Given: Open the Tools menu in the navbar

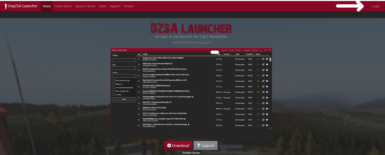Looking at the screenshot, I should pyautogui.click(x=102, y=6).
